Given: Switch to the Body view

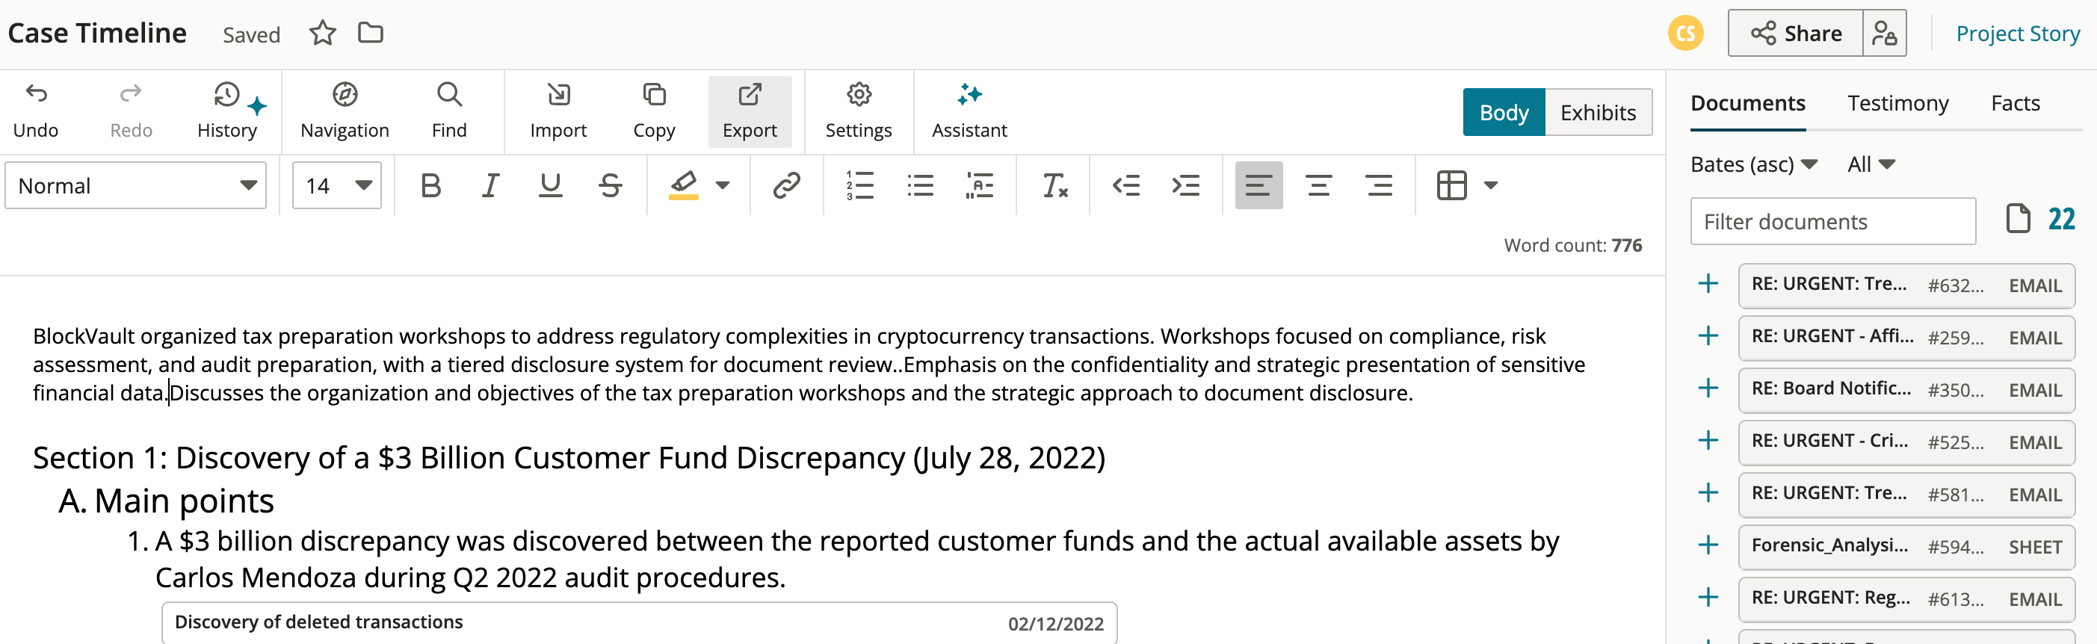Looking at the screenshot, I should (1504, 112).
